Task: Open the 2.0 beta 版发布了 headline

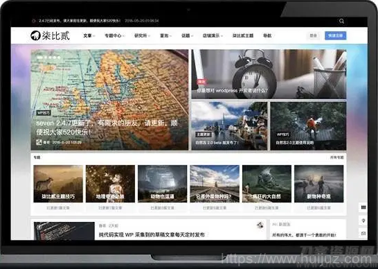Action: click(217, 142)
